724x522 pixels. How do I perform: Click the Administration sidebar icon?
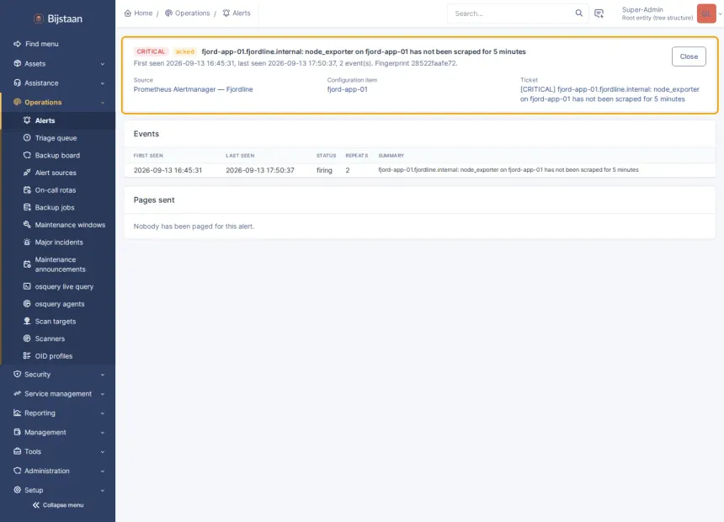pyautogui.click(x=17, y=471)
